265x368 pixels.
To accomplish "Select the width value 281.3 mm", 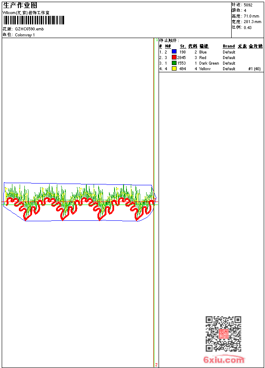I will (x=252, y=22).
